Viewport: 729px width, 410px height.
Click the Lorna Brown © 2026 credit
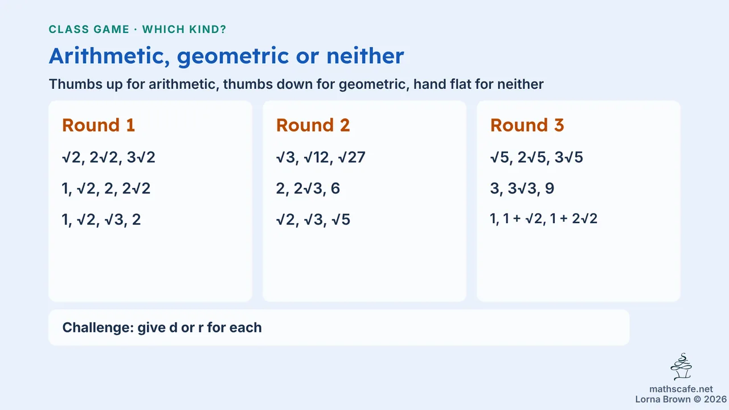(x=681, y=399)
